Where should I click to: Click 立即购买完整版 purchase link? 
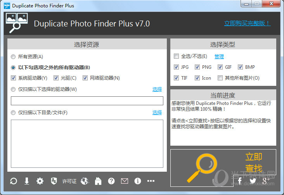pos(248,23)
